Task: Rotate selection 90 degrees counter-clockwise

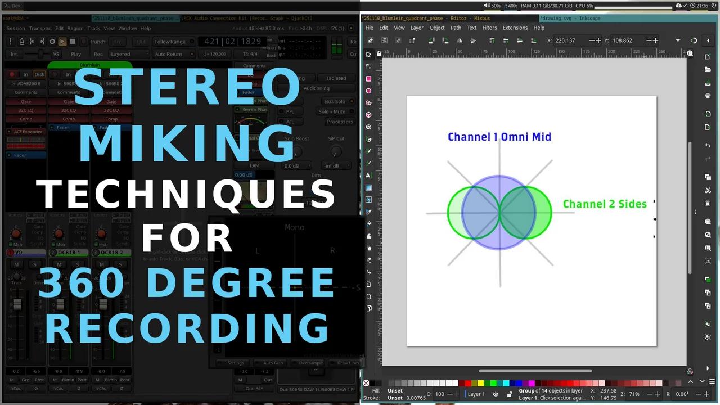Action: pos(431,40)
